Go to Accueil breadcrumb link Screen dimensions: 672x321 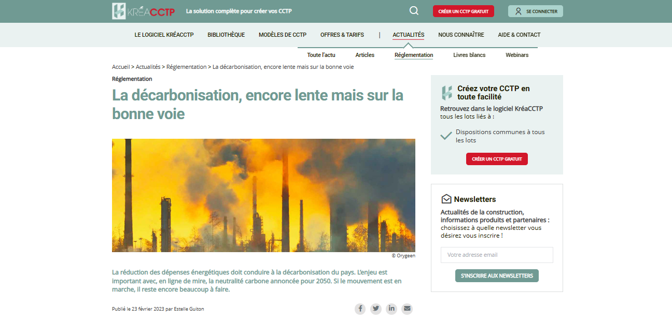point(121,67)
